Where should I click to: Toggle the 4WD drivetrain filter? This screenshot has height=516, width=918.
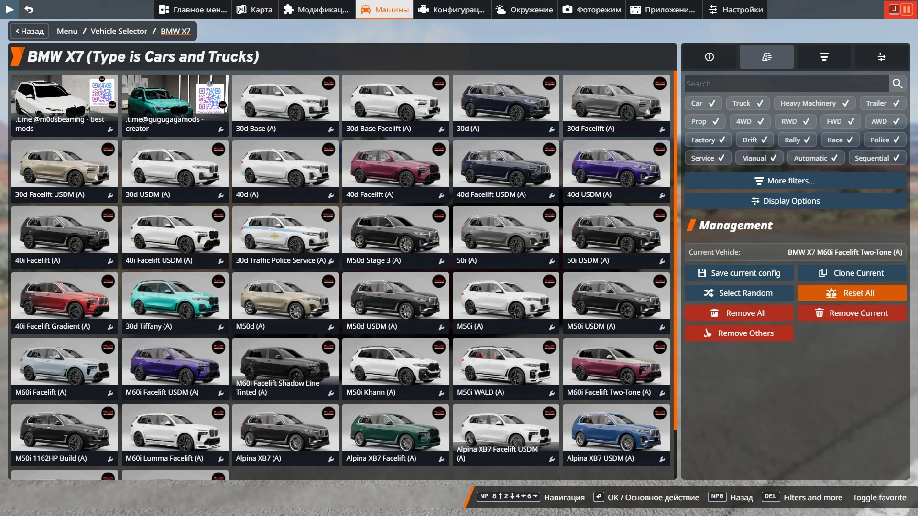click(750, 121)
